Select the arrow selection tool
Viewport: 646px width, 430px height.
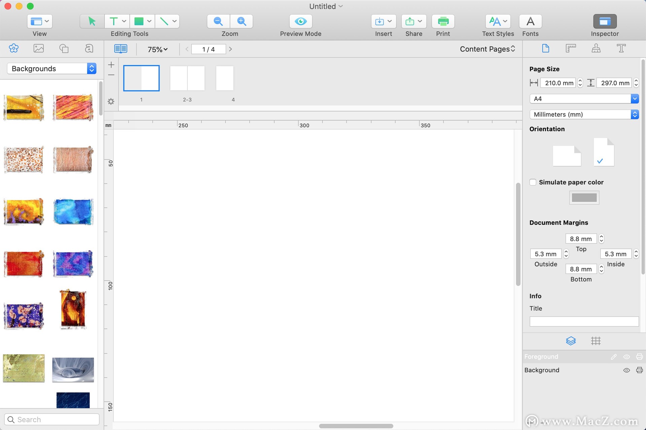pyautogui.click(x=92, y=21)
